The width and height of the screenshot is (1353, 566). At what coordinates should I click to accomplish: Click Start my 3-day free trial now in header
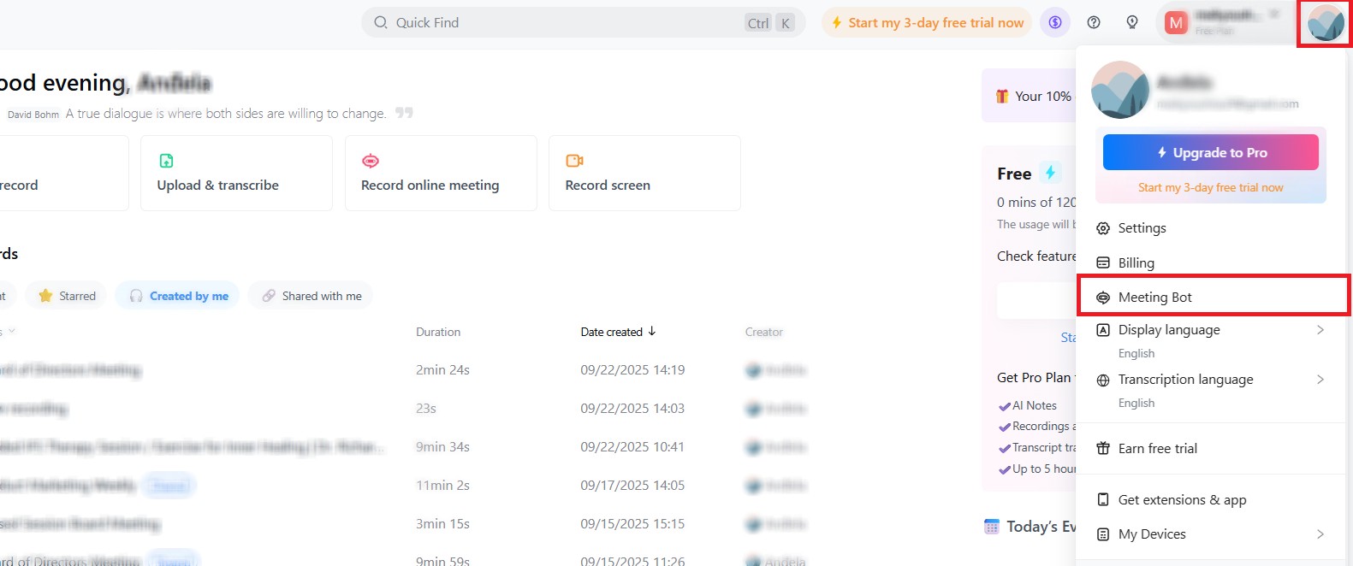click(927, 23)
